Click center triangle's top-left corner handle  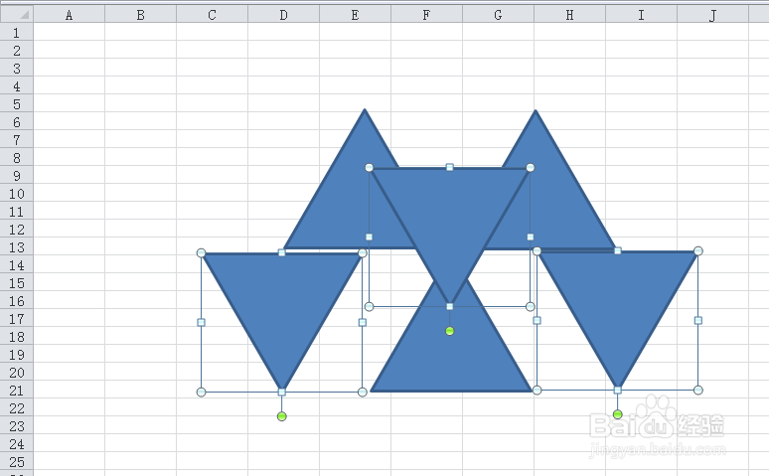tap(370, 168)
